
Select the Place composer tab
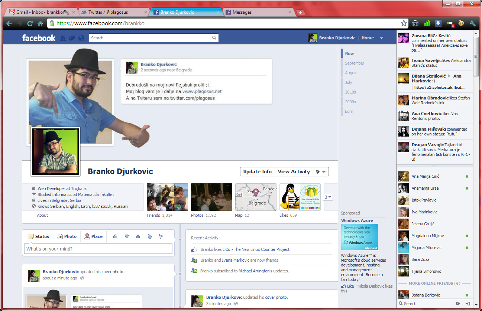[x=93, y=236]
